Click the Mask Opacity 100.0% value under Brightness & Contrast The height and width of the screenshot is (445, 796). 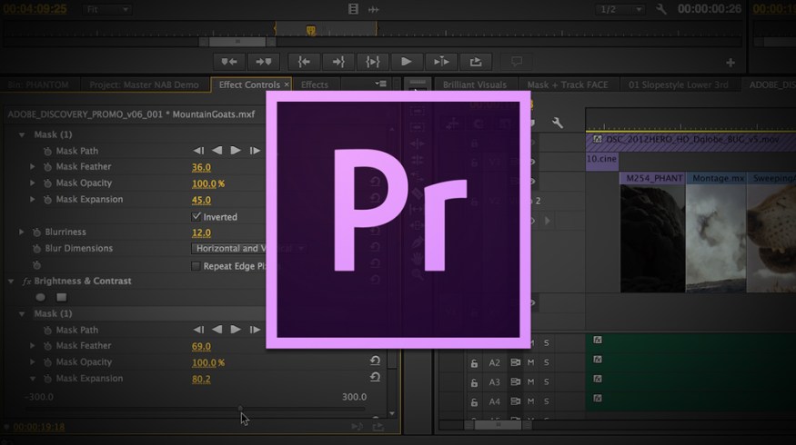click(x=205, y=362)
